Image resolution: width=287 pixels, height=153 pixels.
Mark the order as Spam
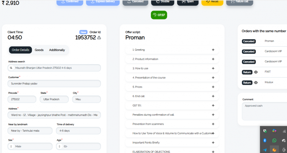tap(188, 2)
